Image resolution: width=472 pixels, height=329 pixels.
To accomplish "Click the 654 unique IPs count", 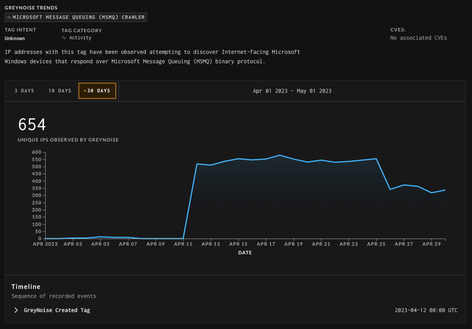I will [32, 125].
